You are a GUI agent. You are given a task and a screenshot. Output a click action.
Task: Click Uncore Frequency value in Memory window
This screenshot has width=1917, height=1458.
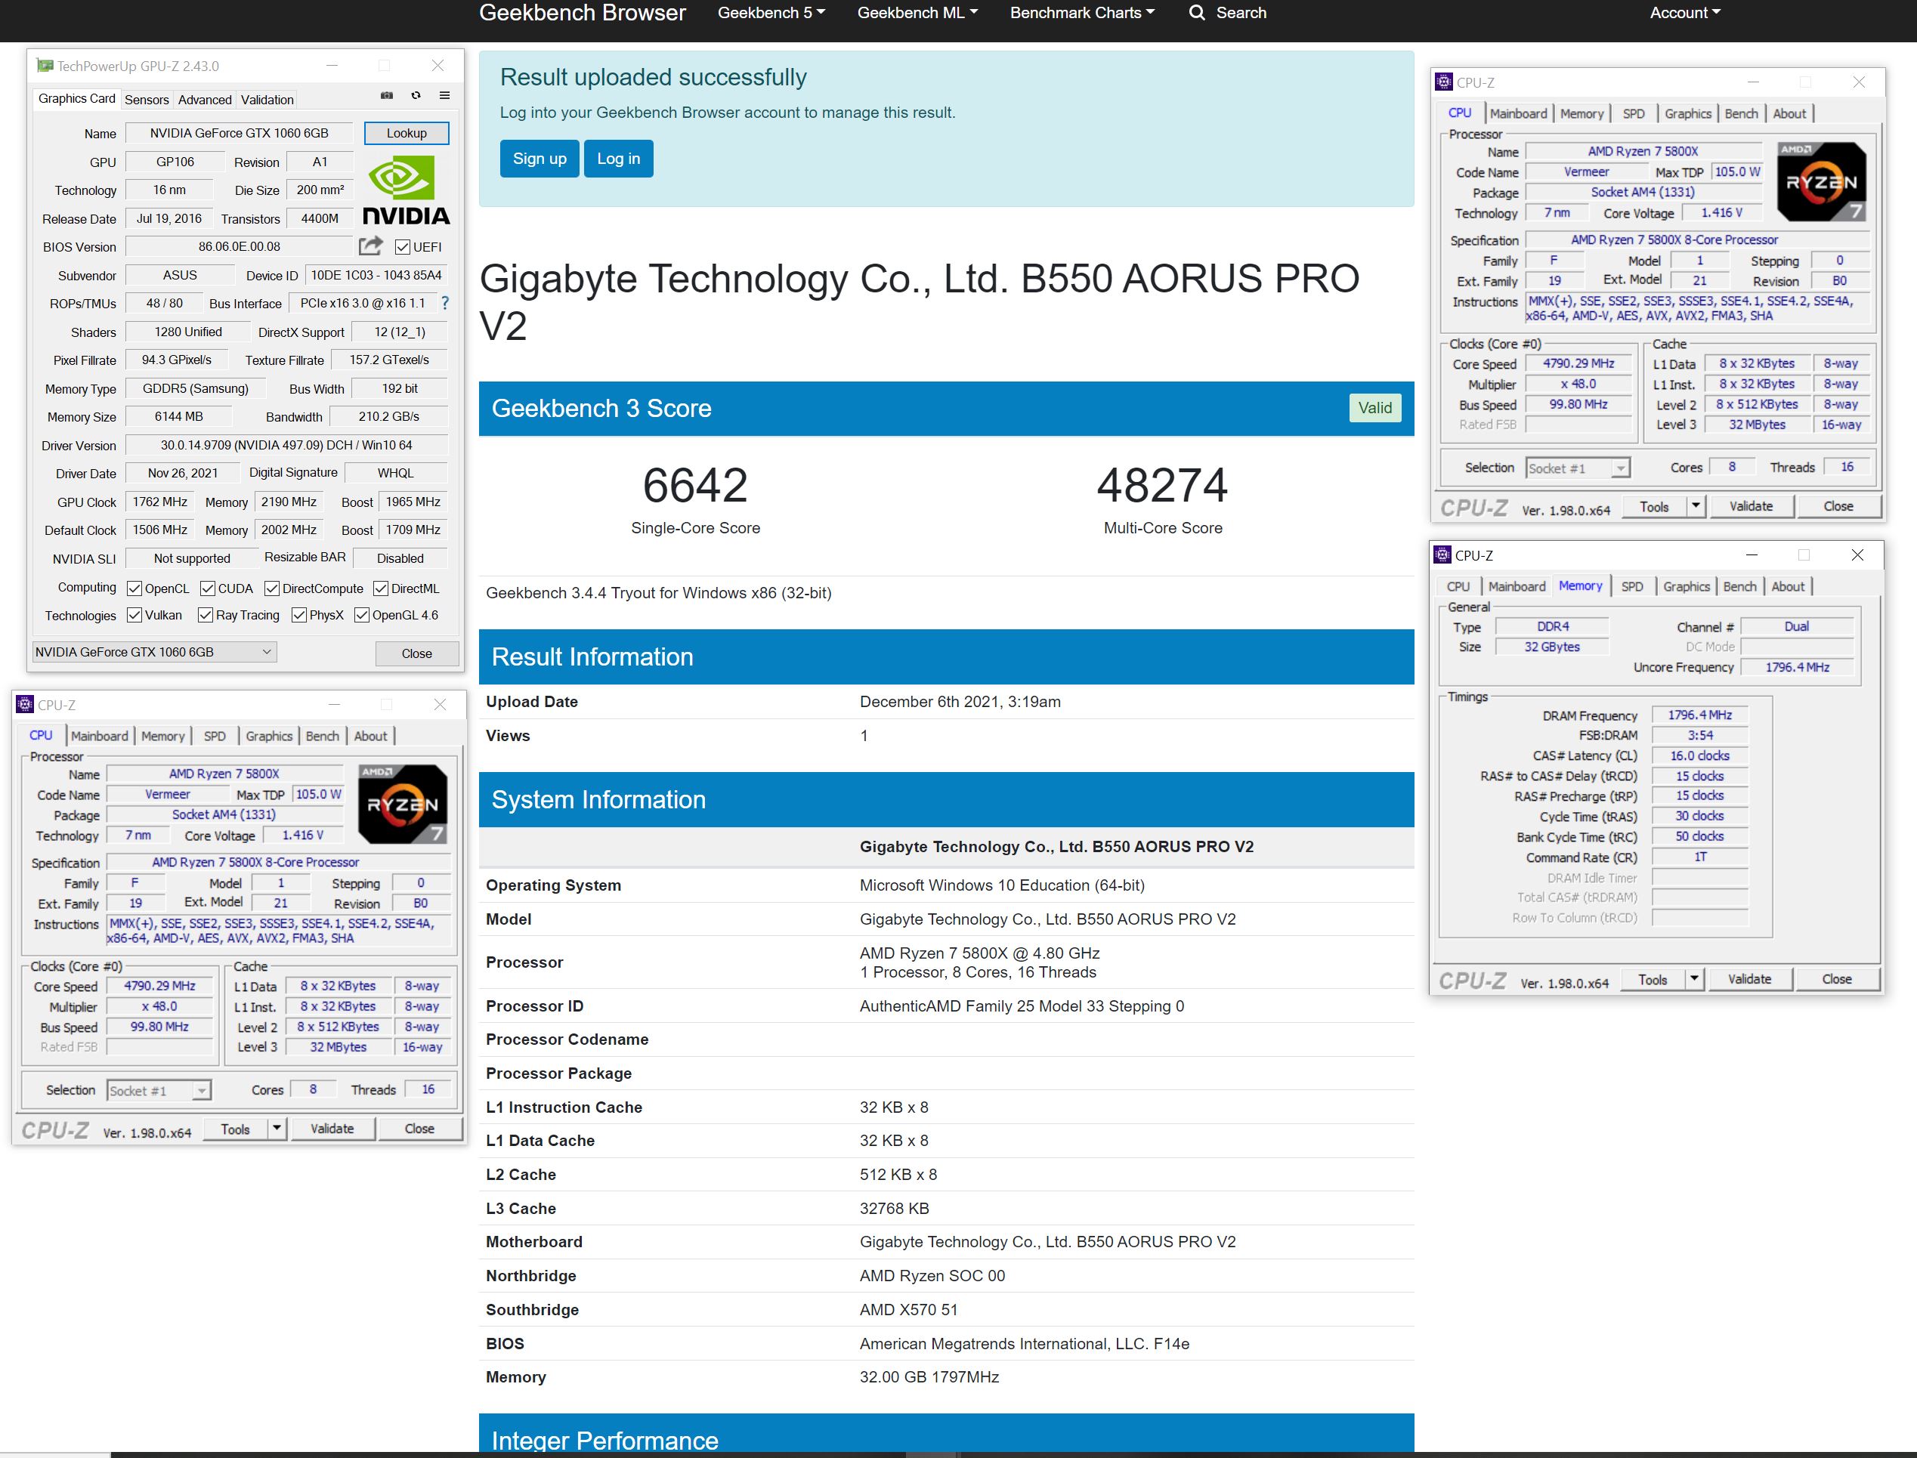1798,666
